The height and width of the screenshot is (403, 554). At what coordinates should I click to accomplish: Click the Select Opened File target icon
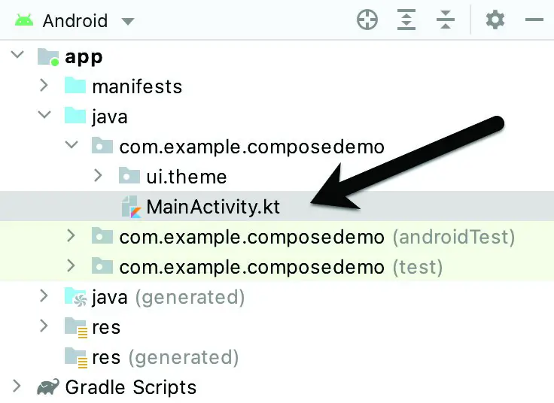tap(367, 20)
